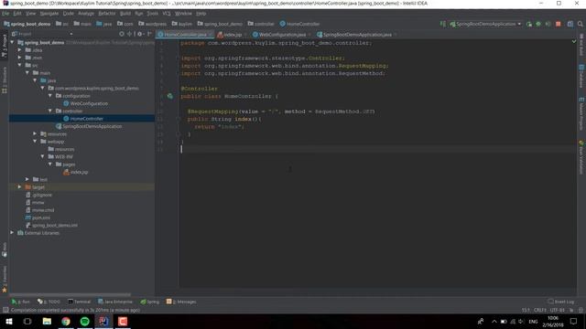
Task: Open the File menu
Action: [5, 14]
